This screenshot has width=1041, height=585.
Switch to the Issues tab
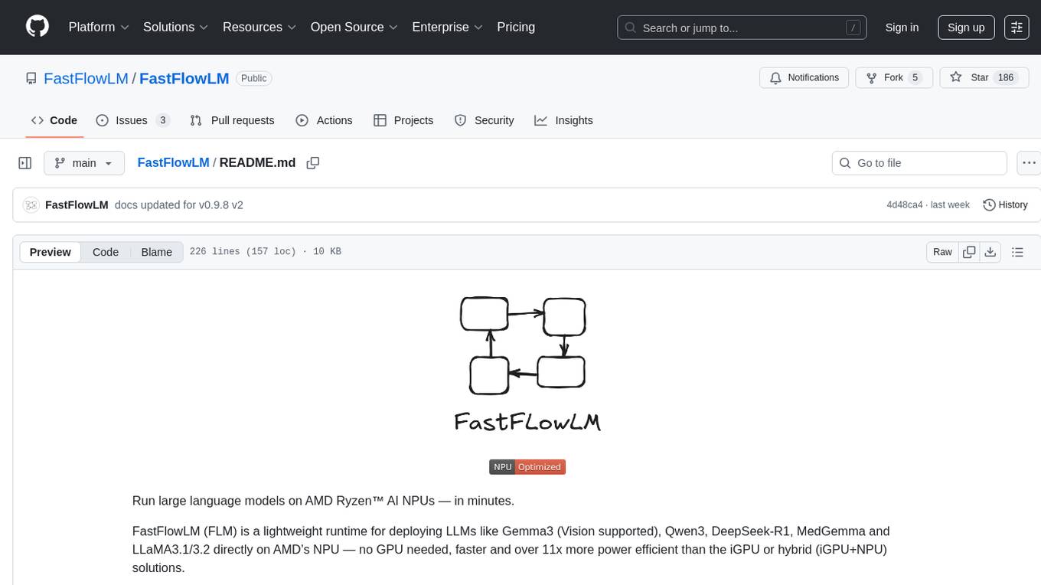pos(132,120)
